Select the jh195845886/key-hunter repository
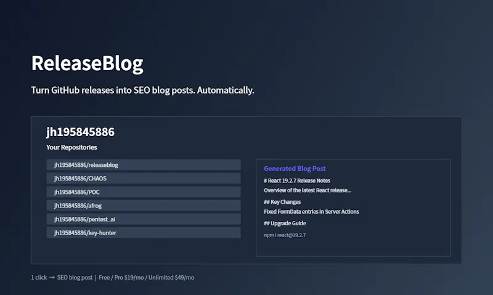The height and width of the screenshot is (295, 493). (x=144, y=232)
